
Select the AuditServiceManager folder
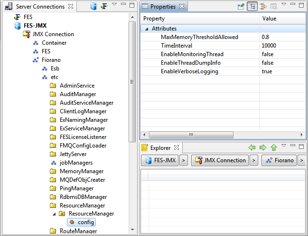point(87,103)
